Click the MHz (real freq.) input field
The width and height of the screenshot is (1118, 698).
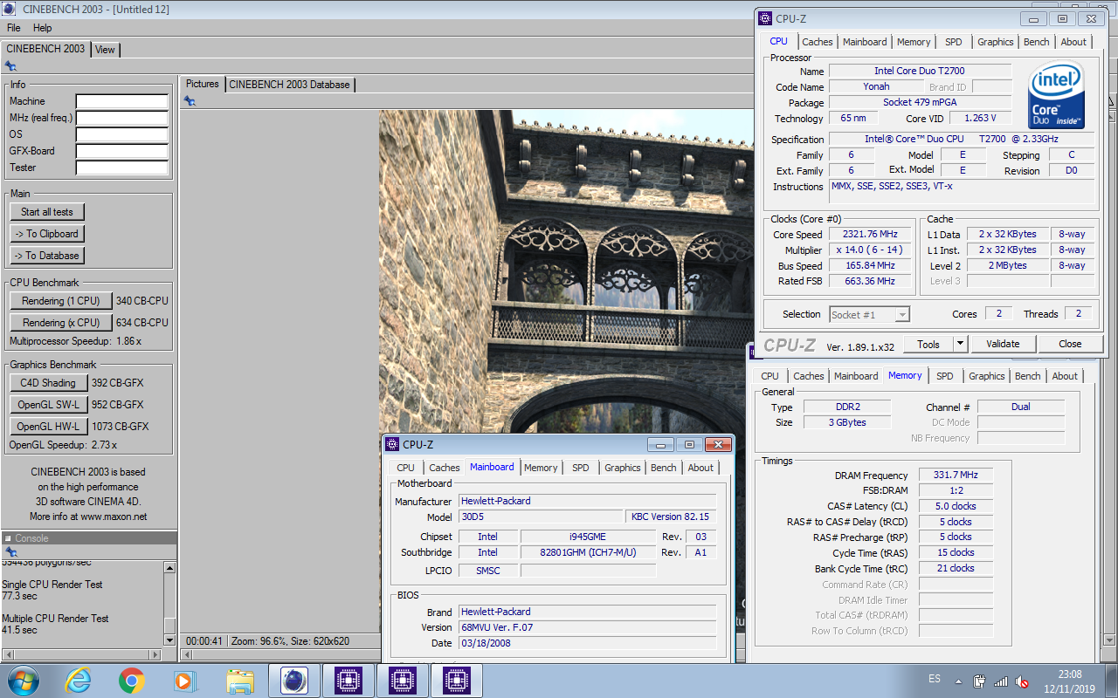pos(122,119)
